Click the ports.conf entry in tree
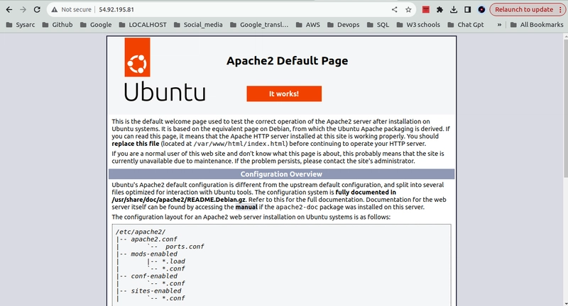 185,246
